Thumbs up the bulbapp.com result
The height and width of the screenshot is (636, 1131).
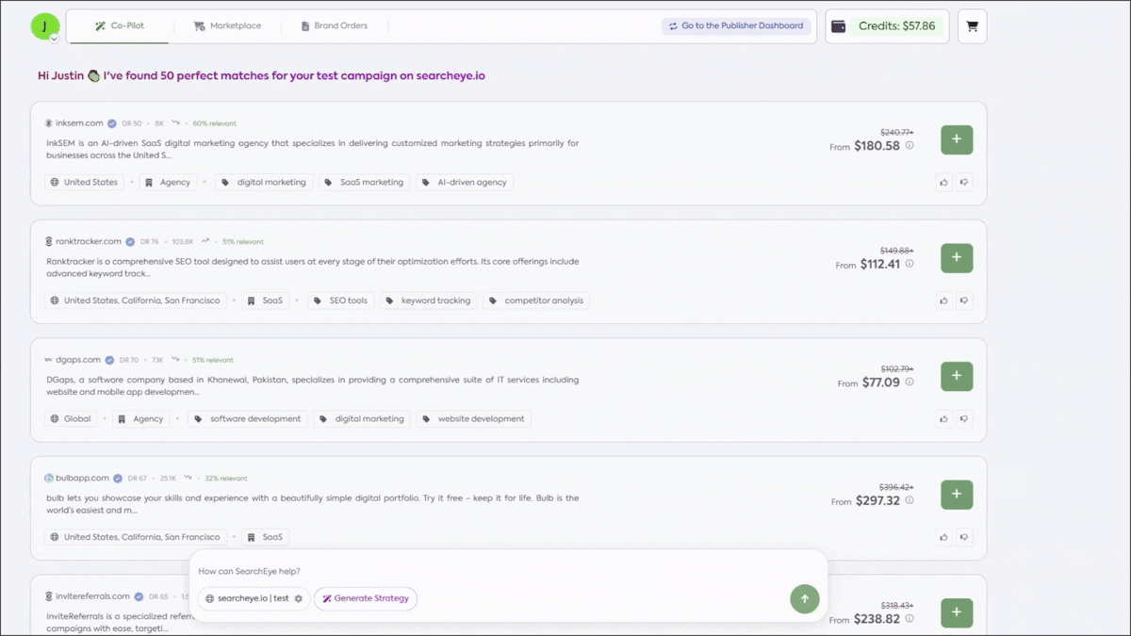943,537
